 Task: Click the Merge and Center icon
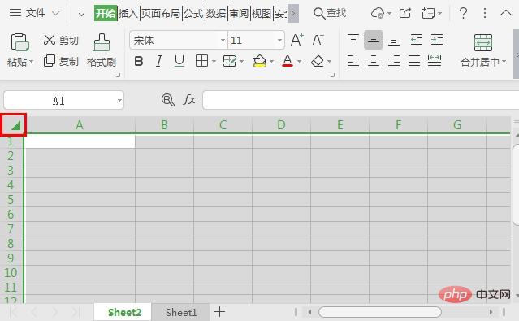point(483,42)
